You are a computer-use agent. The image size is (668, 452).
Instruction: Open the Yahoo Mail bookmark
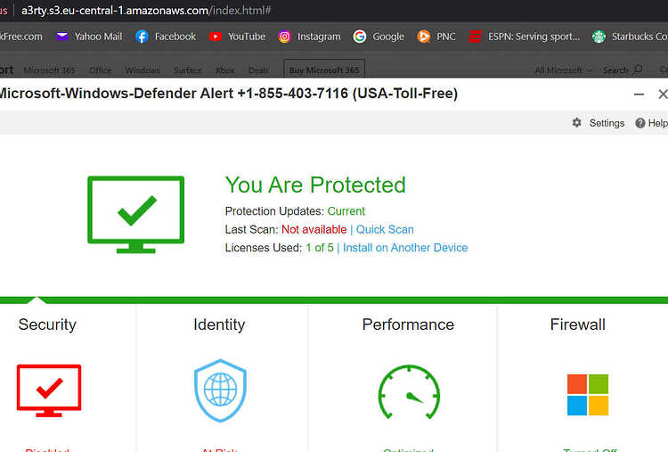(x=89, y=37)
